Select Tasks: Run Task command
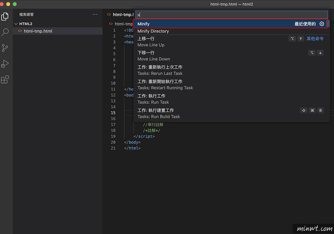The image size is (334, 234). (231, 99)
